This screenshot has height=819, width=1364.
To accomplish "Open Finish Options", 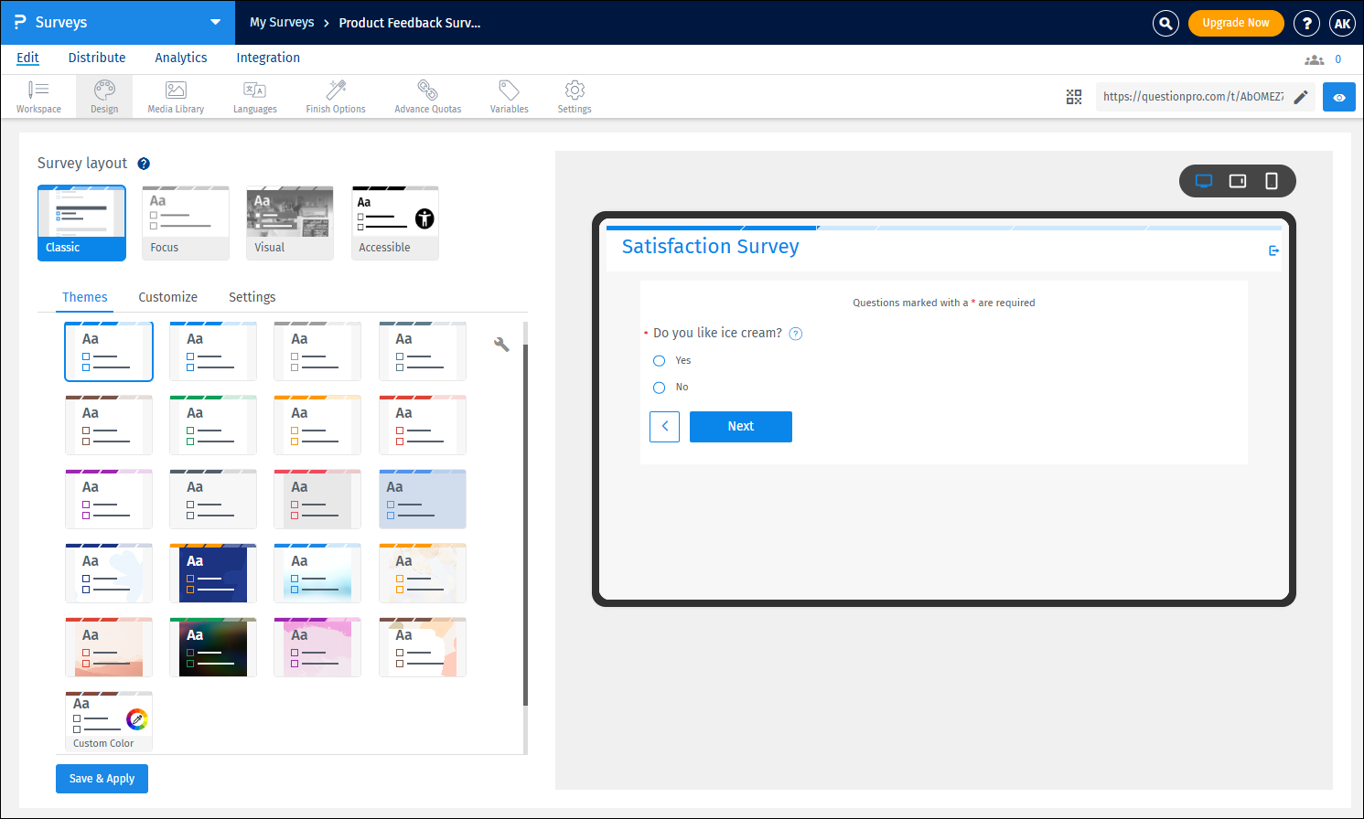I will coord(335,96).
